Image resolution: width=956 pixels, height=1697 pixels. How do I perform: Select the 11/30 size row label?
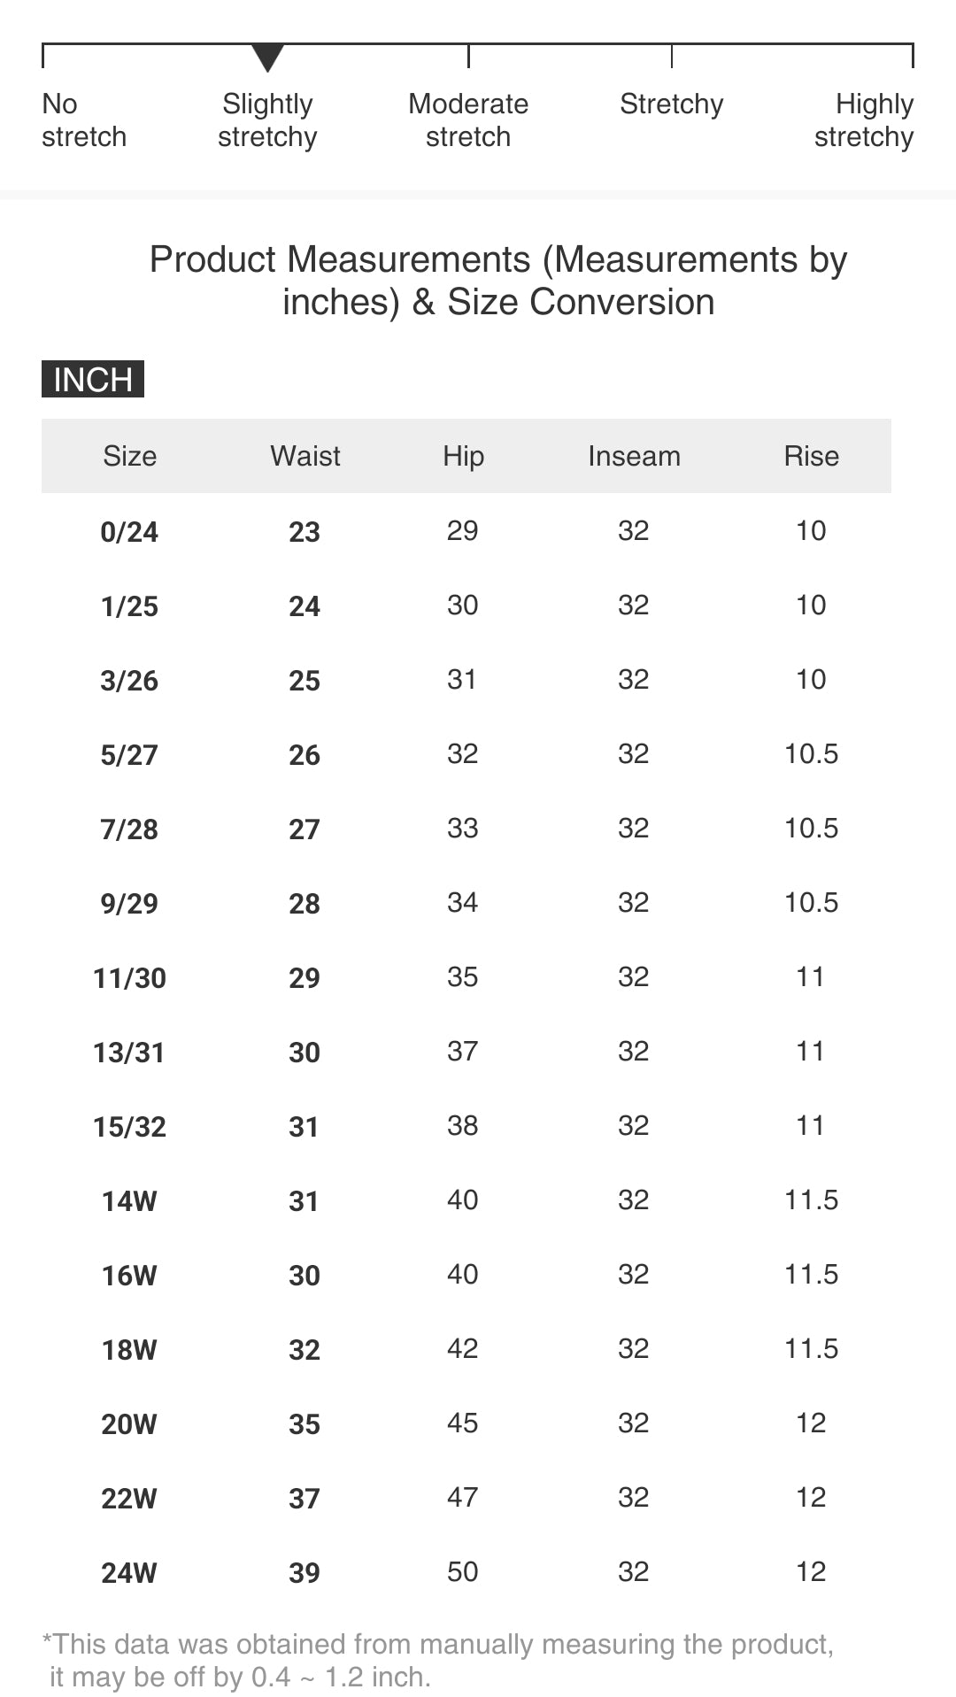point(129,978)
